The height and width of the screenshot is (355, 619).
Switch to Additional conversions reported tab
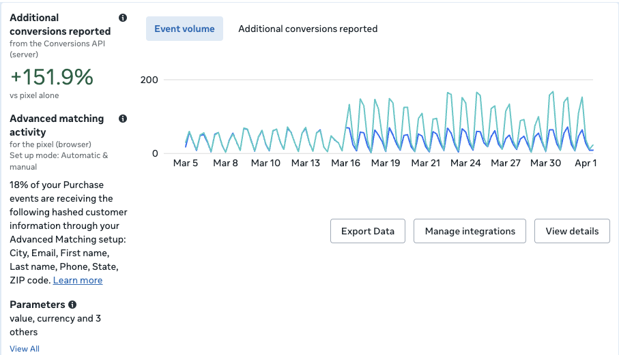pyautogui.click(x=308, y=29)
